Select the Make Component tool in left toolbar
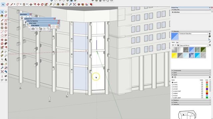Viewport: 213px width, 119px height. [6, 12]
